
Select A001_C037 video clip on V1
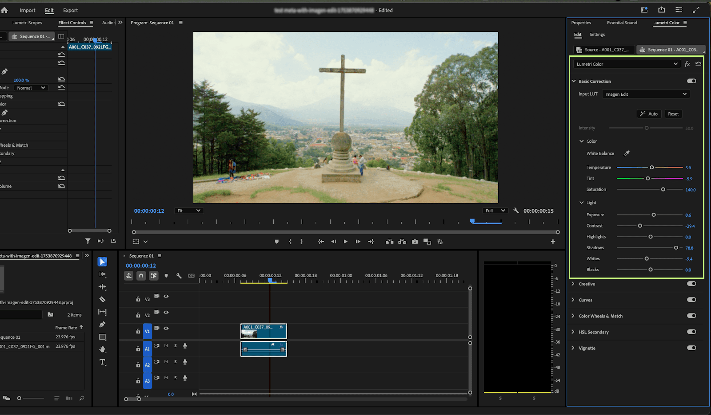pos(264,331)
